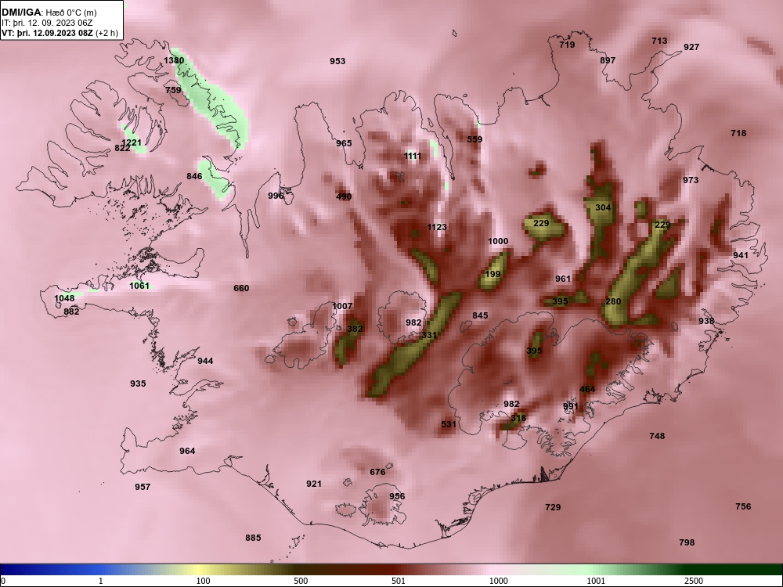Click the map value '304'
Image resolution: width=783 pixels, height=587 pixels.
(603, 207)
